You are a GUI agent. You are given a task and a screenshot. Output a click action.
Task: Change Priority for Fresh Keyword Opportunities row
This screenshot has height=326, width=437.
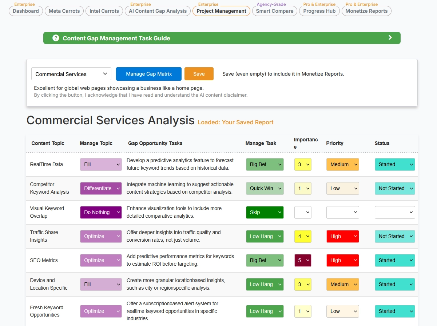343,311
